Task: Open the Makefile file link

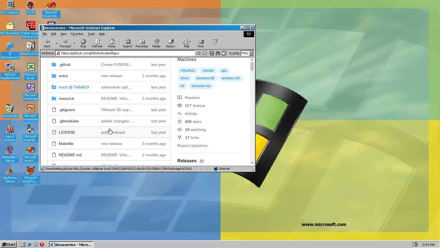Action: (66, 144)
